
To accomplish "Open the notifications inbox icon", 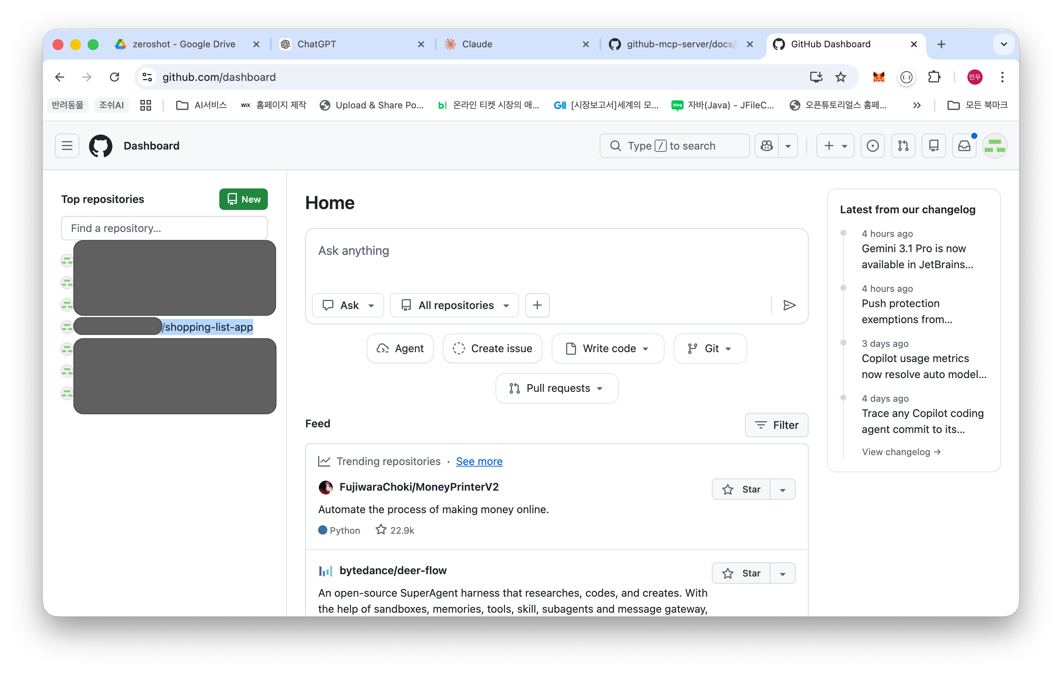I will 964,145.
